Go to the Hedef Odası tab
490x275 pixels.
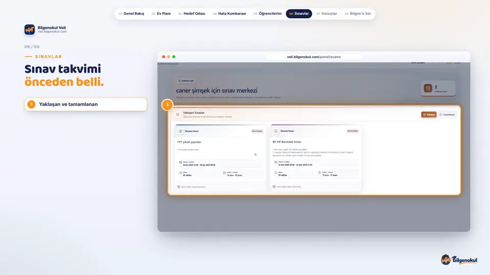pos(192,14)
